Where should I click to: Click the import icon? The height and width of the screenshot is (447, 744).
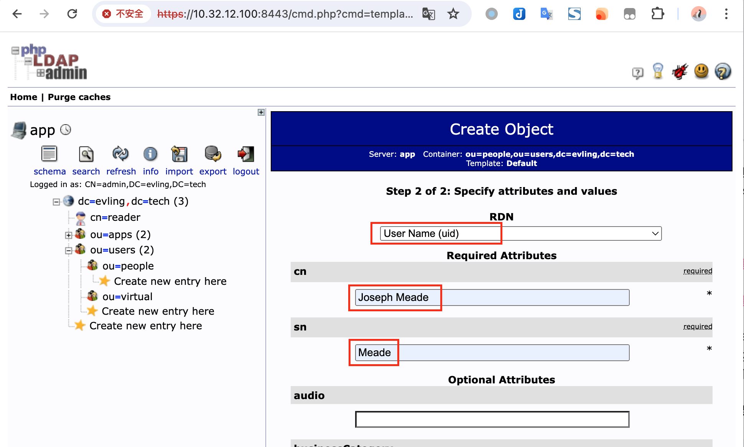point(179,154)
